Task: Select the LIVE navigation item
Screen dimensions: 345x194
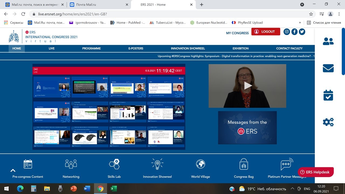Action: pyautogui.click(x=52, y=48)
